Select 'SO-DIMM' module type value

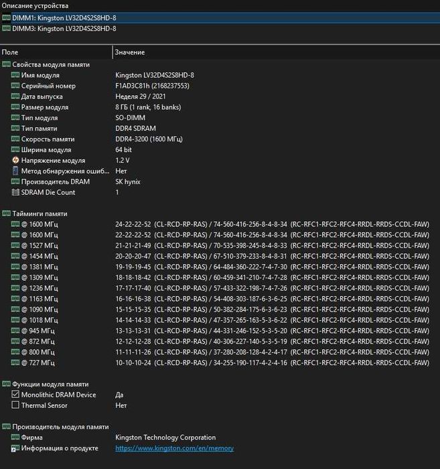(131, 117)
